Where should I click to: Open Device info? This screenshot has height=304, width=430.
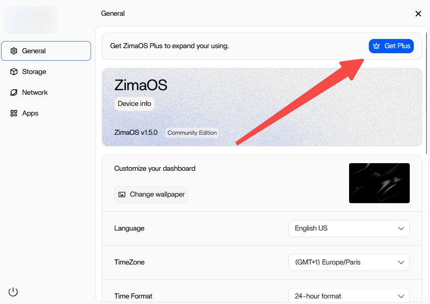(135, 104)
